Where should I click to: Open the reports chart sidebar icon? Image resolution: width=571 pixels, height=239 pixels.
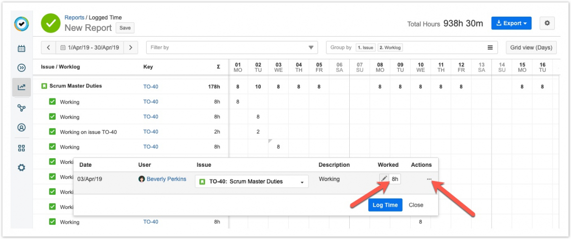tap(21, 87)
